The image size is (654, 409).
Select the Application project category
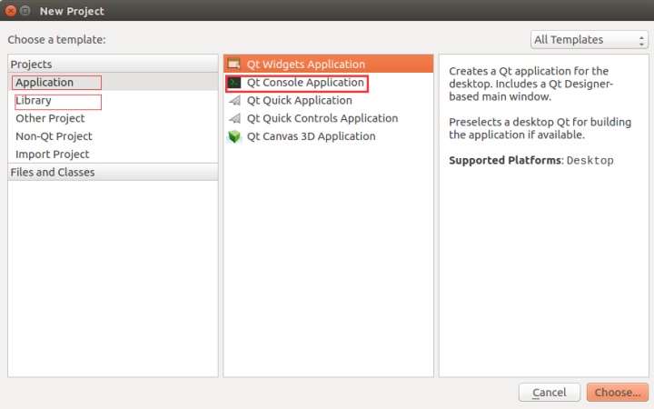pyautogui.click(x=113, y=82)
